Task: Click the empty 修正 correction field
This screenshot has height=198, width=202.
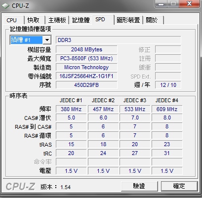Action: click(168, 49)
